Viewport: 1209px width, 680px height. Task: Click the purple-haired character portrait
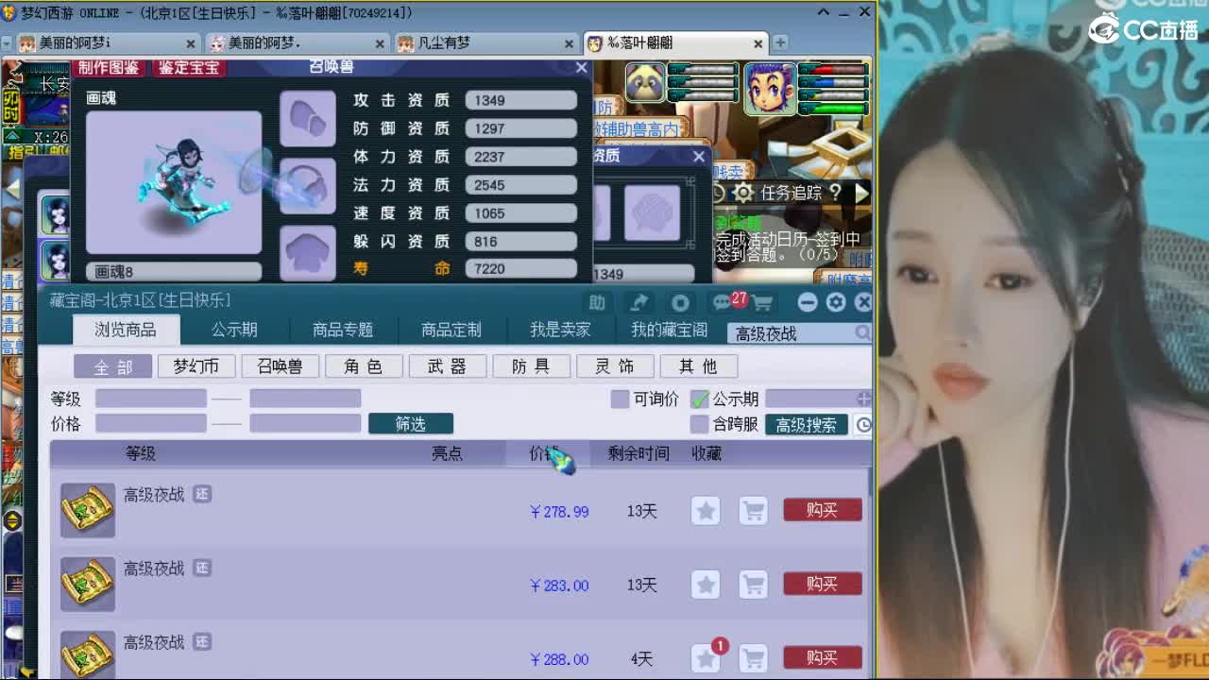point(770,88)
